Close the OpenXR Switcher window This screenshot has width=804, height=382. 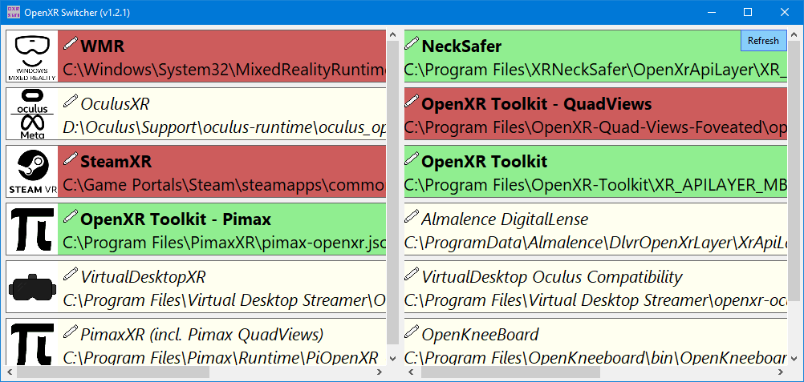point(785,12)
